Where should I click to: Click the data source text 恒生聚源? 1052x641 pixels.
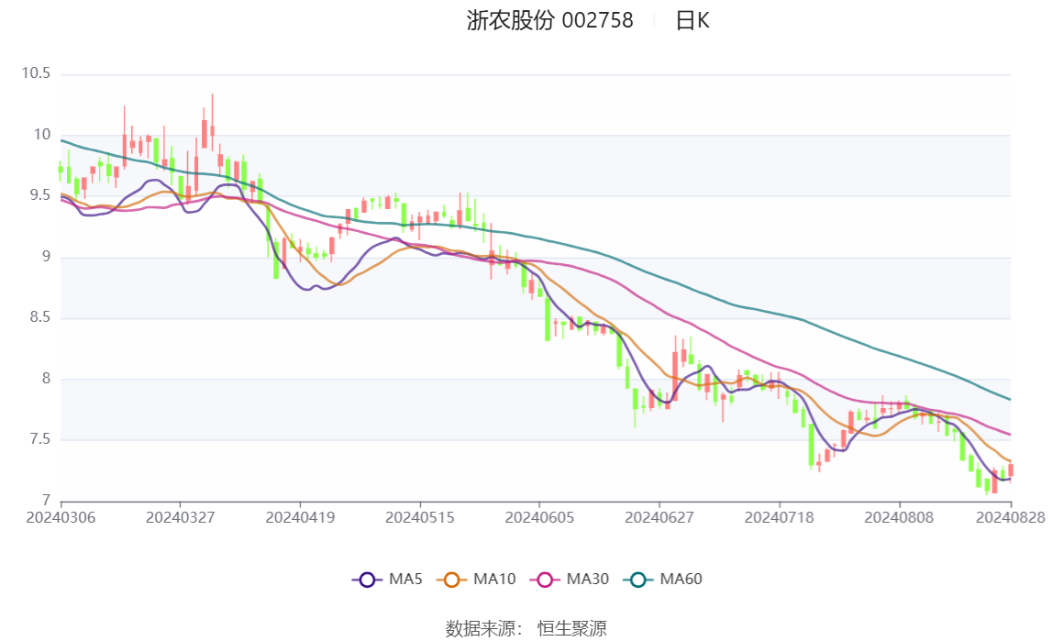pos(572,628)
